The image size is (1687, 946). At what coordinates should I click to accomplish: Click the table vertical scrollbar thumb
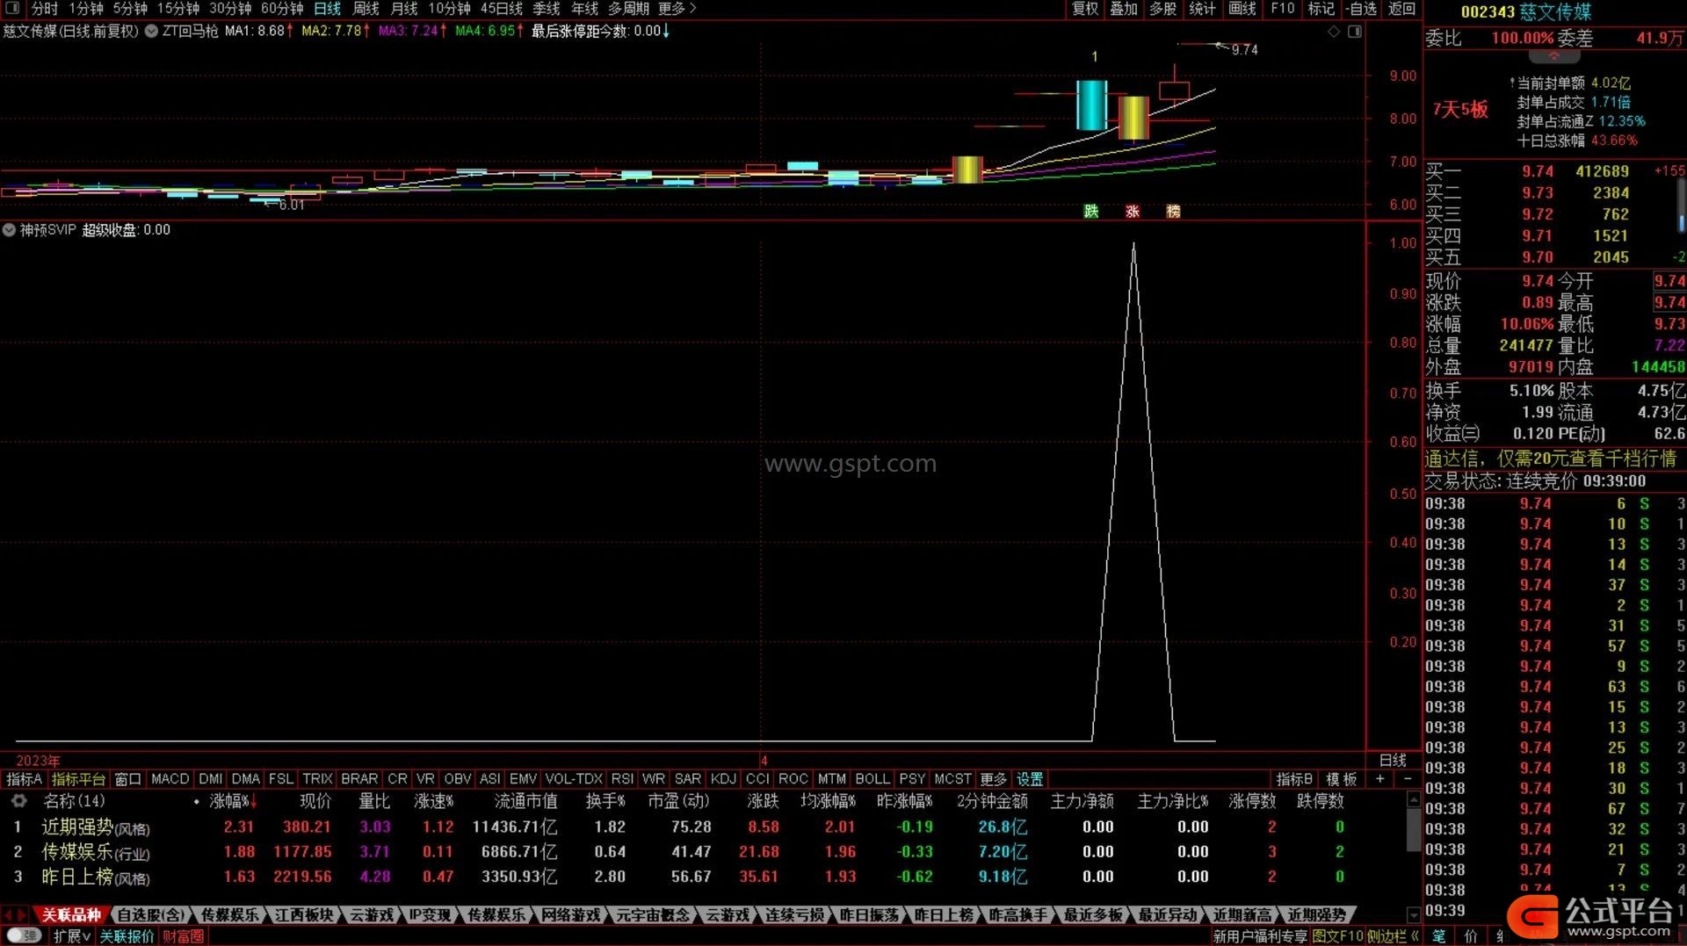[x=1414, y=830]
